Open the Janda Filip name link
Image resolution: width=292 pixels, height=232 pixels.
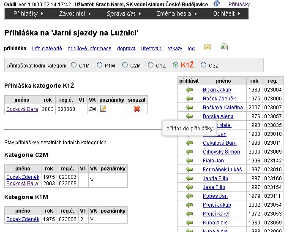click(215, 178)
